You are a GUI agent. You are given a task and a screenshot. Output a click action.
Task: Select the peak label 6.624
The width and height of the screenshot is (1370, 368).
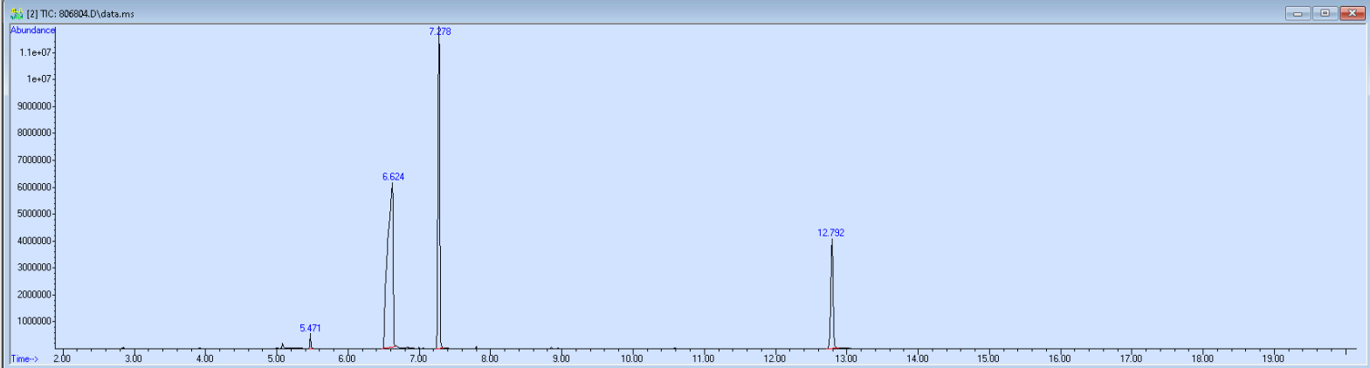point(393,177)
